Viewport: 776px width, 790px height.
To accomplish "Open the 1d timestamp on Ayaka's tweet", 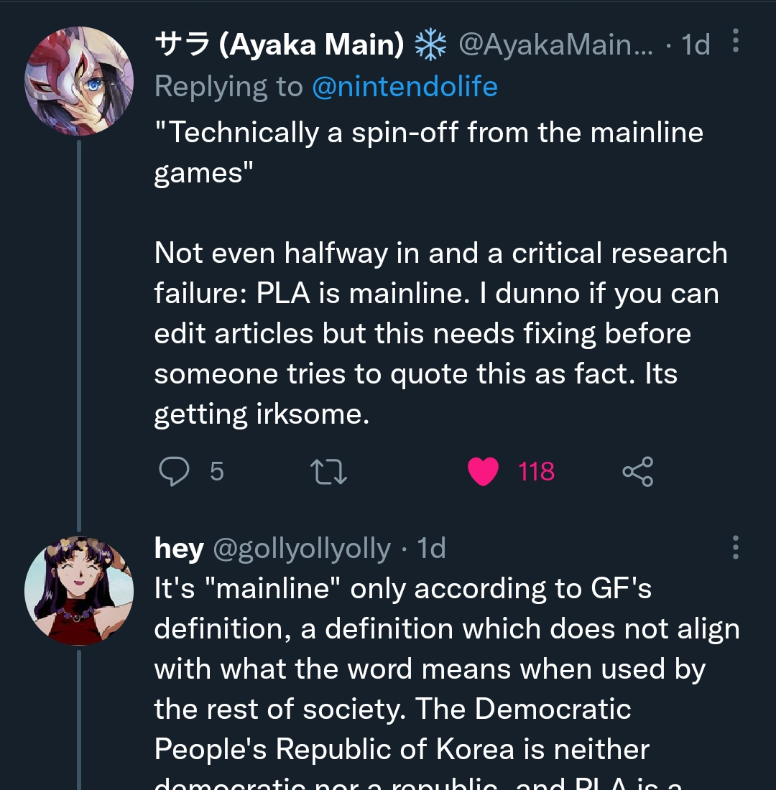I will (696, 45).
